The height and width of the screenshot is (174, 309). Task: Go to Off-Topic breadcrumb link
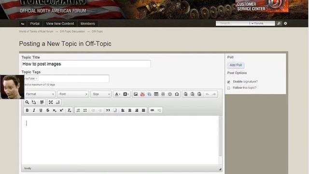click(97, 31)
